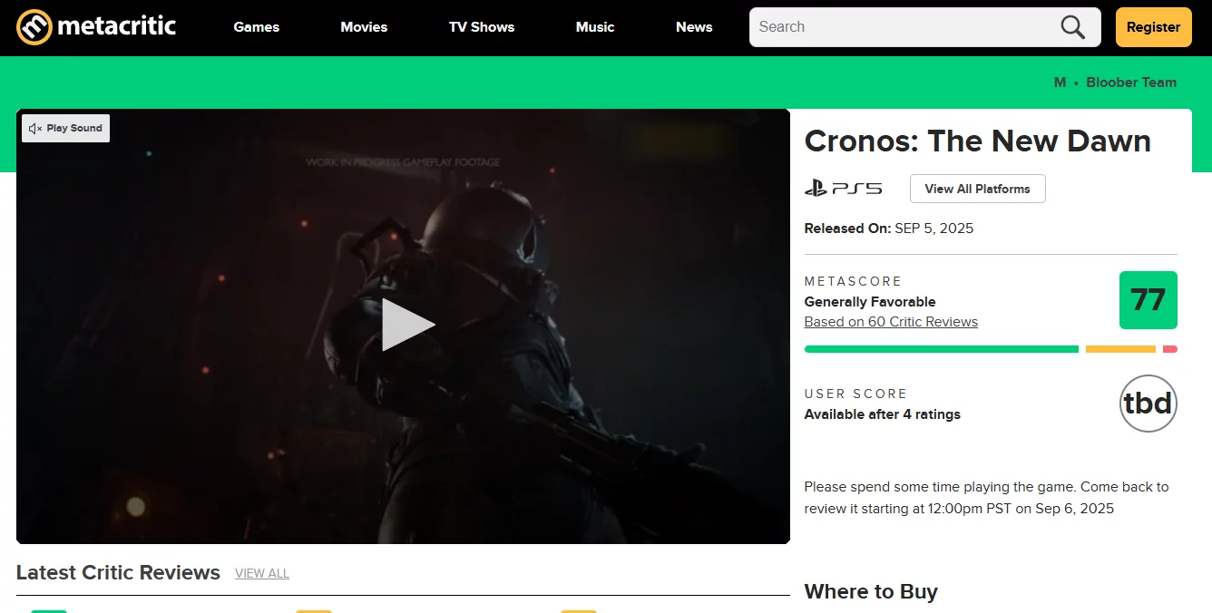This screenshot has height=613, width=1212.
Task: Go to the News section
Action: coord(694,27)
